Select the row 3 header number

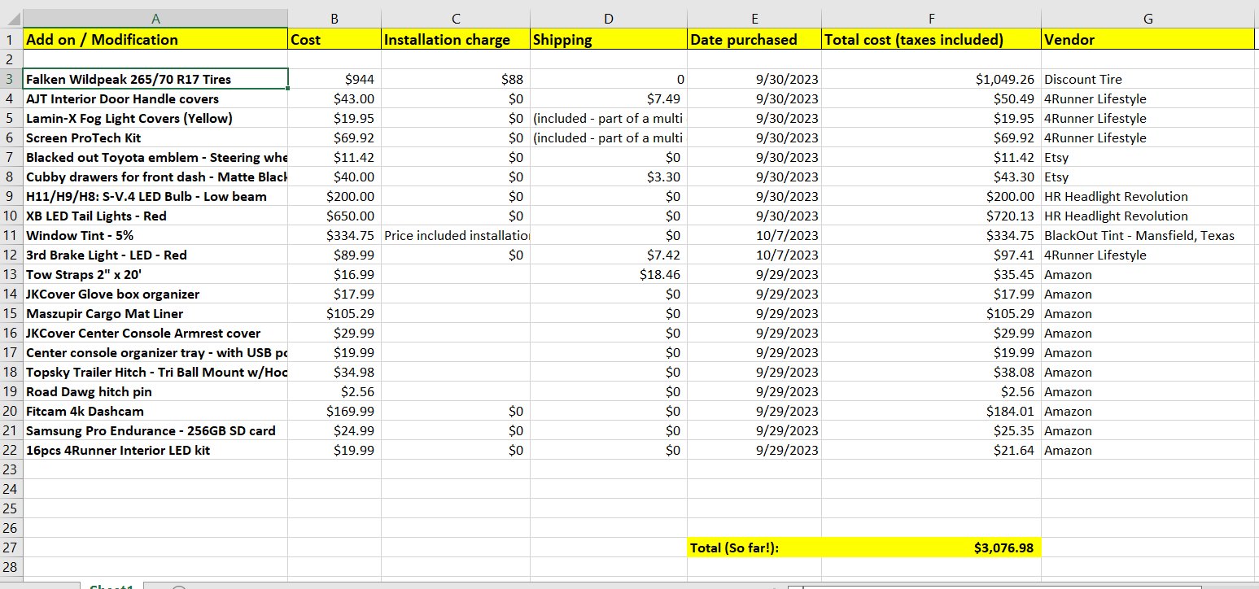click(x=11, y=79)
